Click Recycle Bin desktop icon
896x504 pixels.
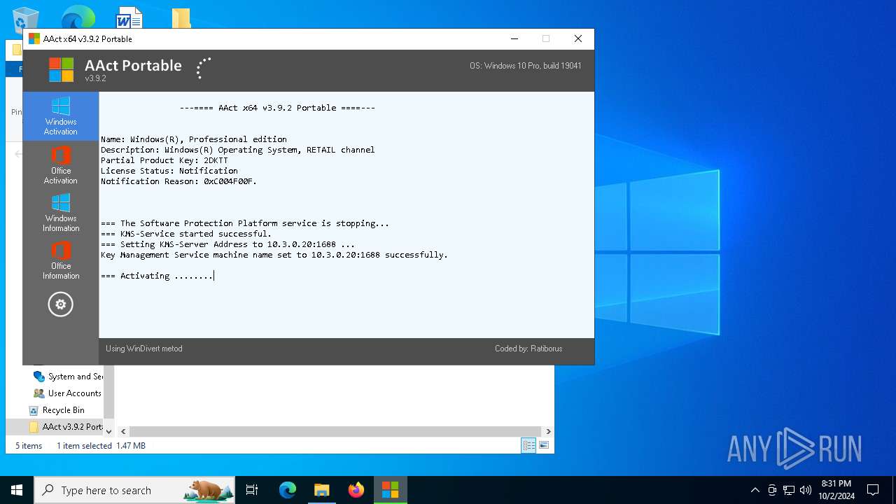tap(26, 19)
